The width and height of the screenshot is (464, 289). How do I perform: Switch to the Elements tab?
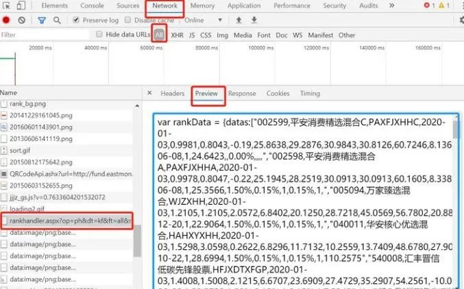54,5
